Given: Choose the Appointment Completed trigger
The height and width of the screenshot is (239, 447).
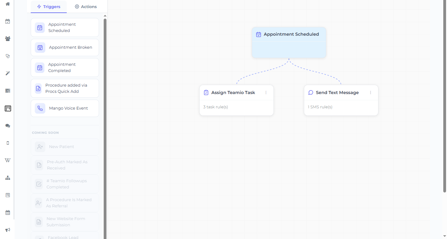Looking at the screenshot, I should point(65,68).
